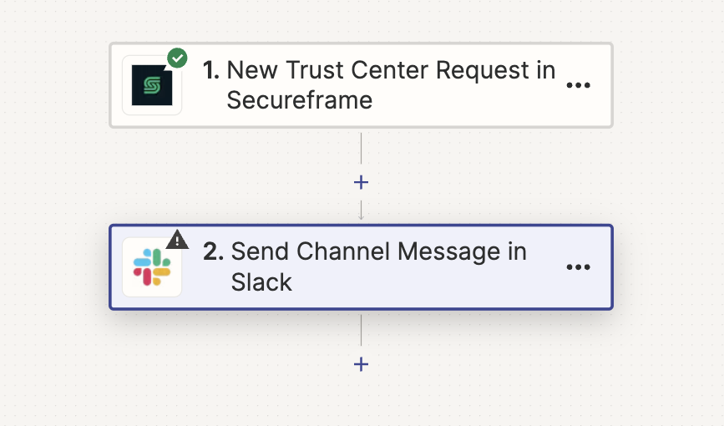724x426 pixels.
Task: Click the warning triangle on the Slack step
Action: pos(177,240)
